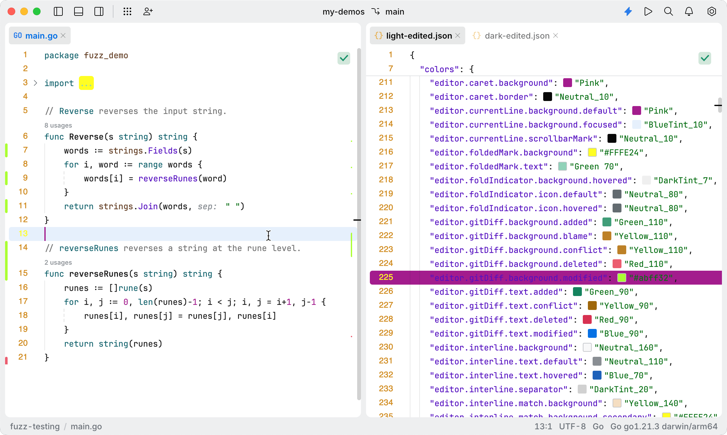
Task: Click the lightning bolt actions icon
Action: pyautogui.click(x=628, y=12)
